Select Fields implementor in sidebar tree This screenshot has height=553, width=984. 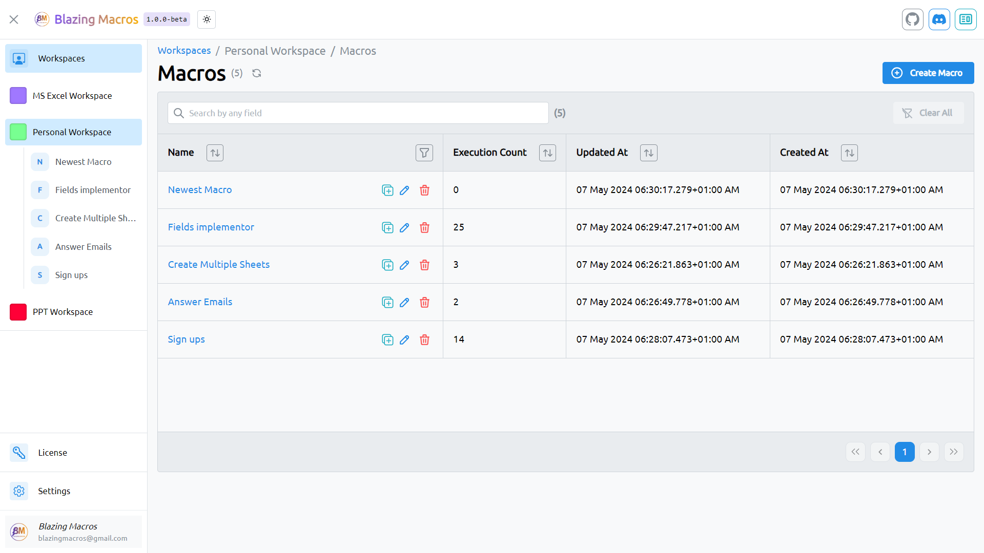[85, 190]
